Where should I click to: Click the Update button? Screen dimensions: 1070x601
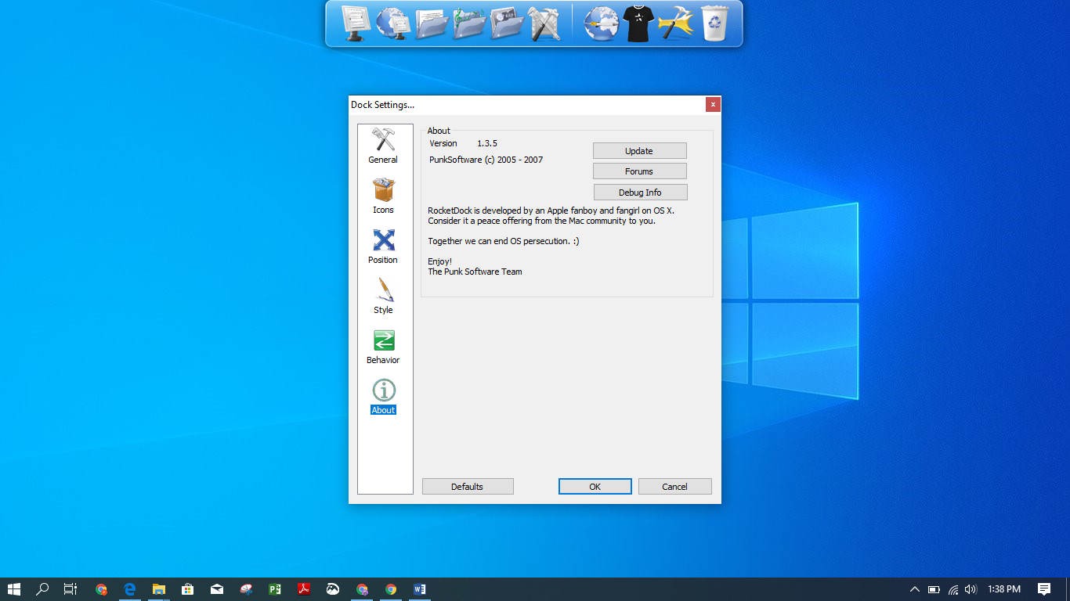tap(639, 151)
